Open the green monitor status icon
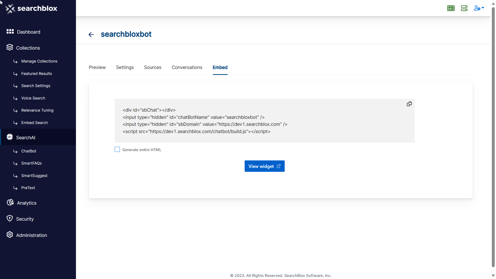The width and height of the screenshot is (496, 279). 451,8
